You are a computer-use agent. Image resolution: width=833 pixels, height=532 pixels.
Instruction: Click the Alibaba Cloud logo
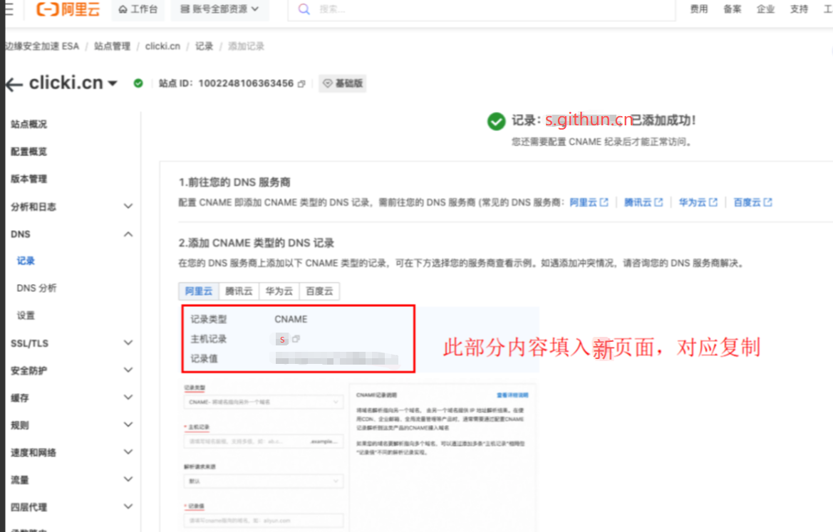pos(67,9)
